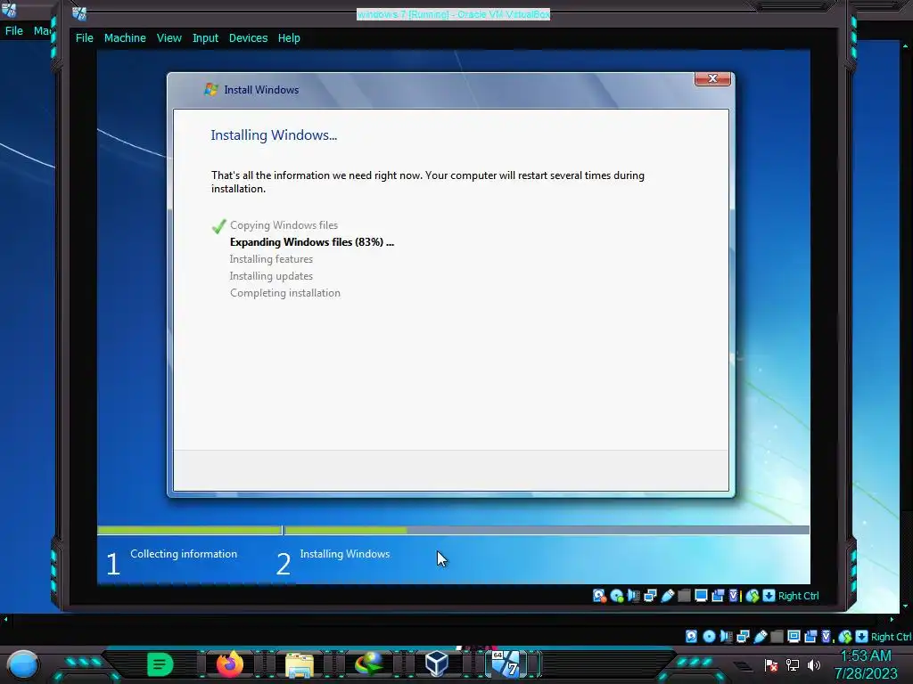
Task: Click the Installing Windows progress bar segment
Action: click(x=547, y=530)
